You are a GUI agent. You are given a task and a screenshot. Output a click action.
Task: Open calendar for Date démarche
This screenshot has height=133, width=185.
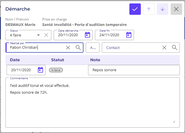87,35
